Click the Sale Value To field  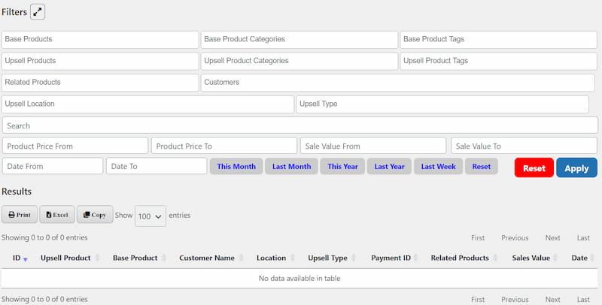pyautogui.click(x=524, y=146)
